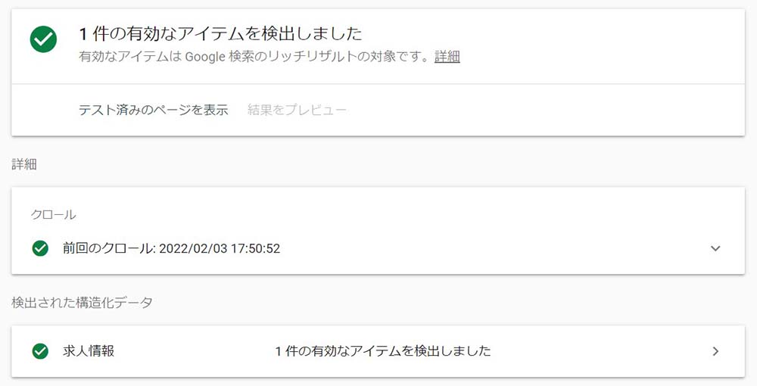Click テスト済みのページを表示
Screen dimensions: 757x386
click(x=153, y=110)
